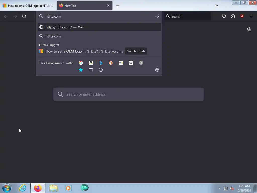This screenshot has width=257, height=193.
Task: Open the Windows Start menu
Action: [x=7, y=188]
